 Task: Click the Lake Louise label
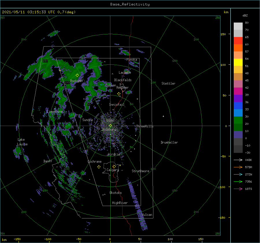[x=22, y=142]
